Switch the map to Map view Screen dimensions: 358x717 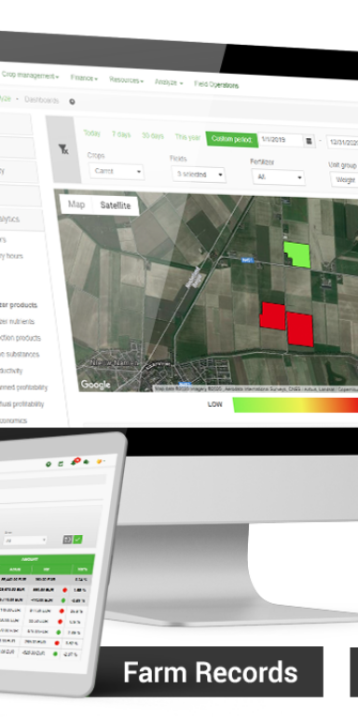[x=76, y=204]
